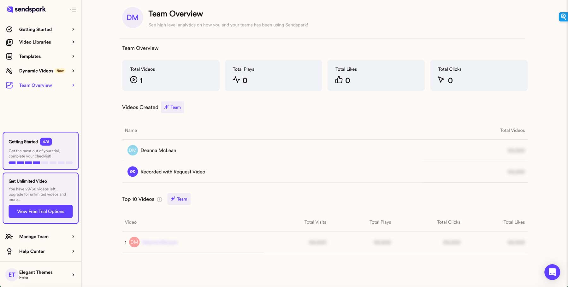Expand the Elegant Themes account options
This screenshot has width=568, height=287.
tap(73, 275)
